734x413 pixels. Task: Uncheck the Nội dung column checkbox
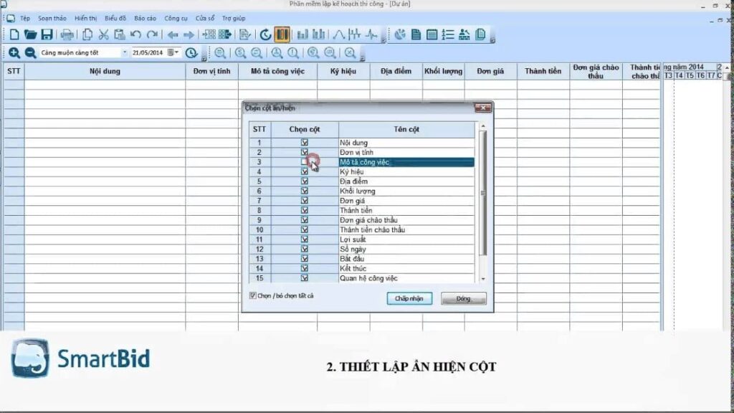pos(304,143)
